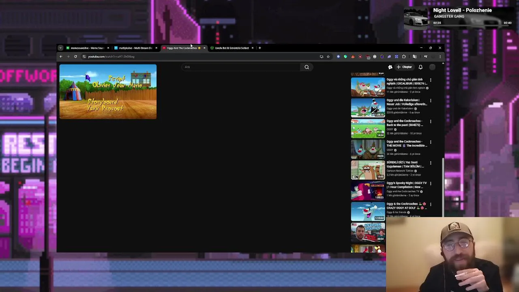Open the Chrome three-dot menu
The image size is (519, 292).
pyautogui.click(x=440, y=56)
